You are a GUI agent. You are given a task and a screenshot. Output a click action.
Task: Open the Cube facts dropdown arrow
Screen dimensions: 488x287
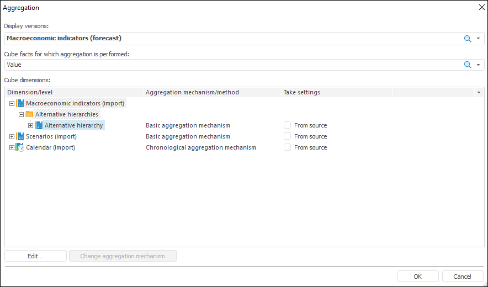[x=479, y=65]
